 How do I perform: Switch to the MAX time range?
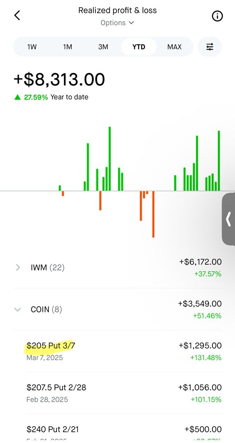(x=175, y=47)
